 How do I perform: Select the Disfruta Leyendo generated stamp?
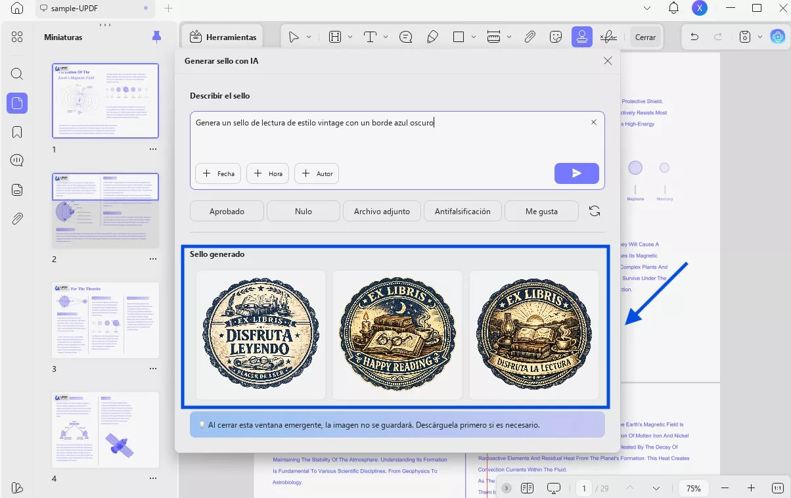[x=261, y=334]
